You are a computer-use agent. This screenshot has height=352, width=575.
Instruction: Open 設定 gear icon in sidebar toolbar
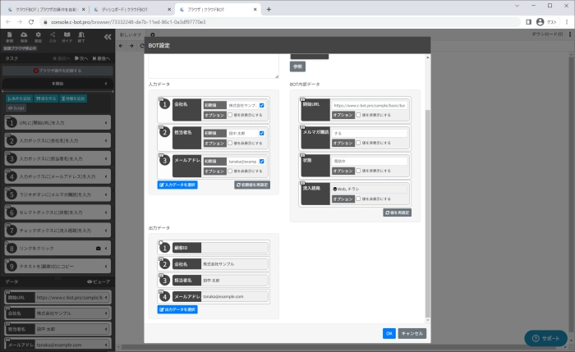38,37
